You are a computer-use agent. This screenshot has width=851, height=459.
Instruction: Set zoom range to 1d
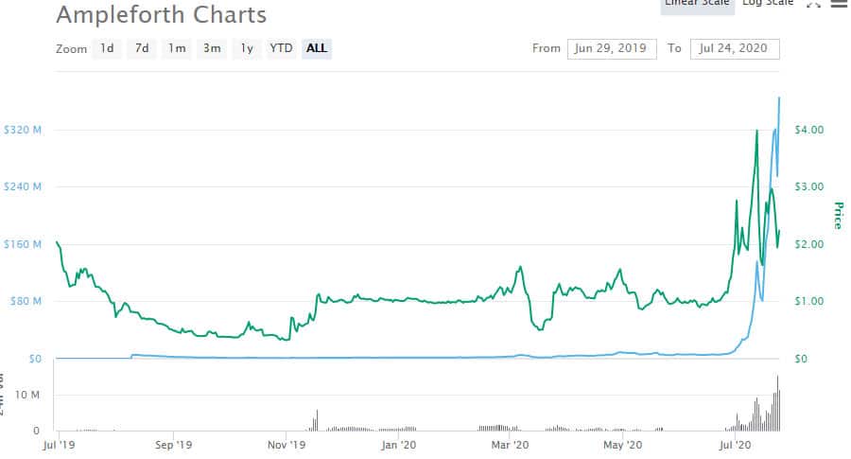click(108, 48)
